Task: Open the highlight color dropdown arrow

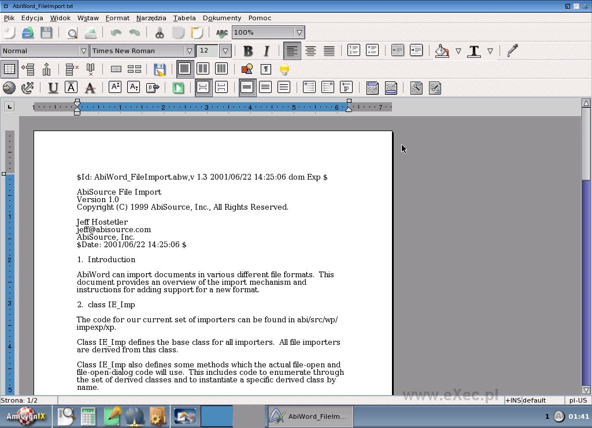Action: pyautogui.click(x=458, y=51)
